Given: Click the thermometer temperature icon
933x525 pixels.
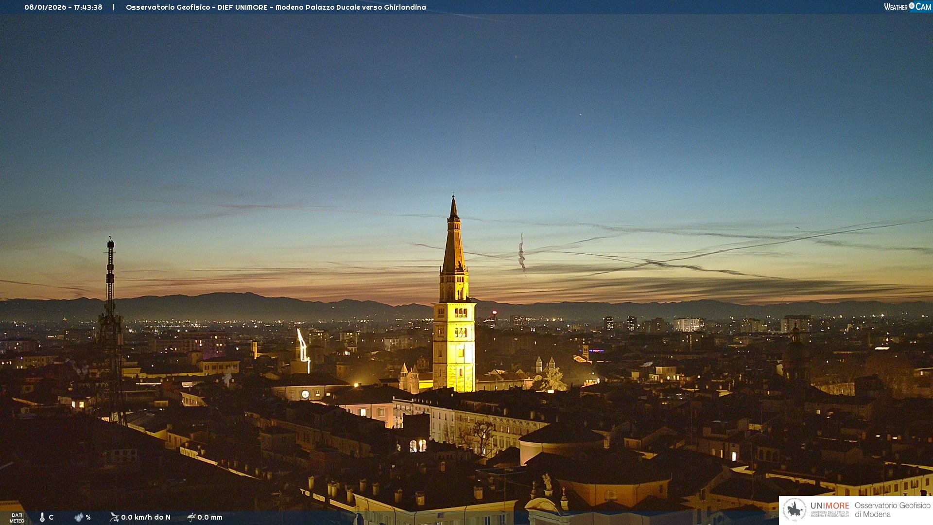Looking at the screenshot, I should point(42,517).
